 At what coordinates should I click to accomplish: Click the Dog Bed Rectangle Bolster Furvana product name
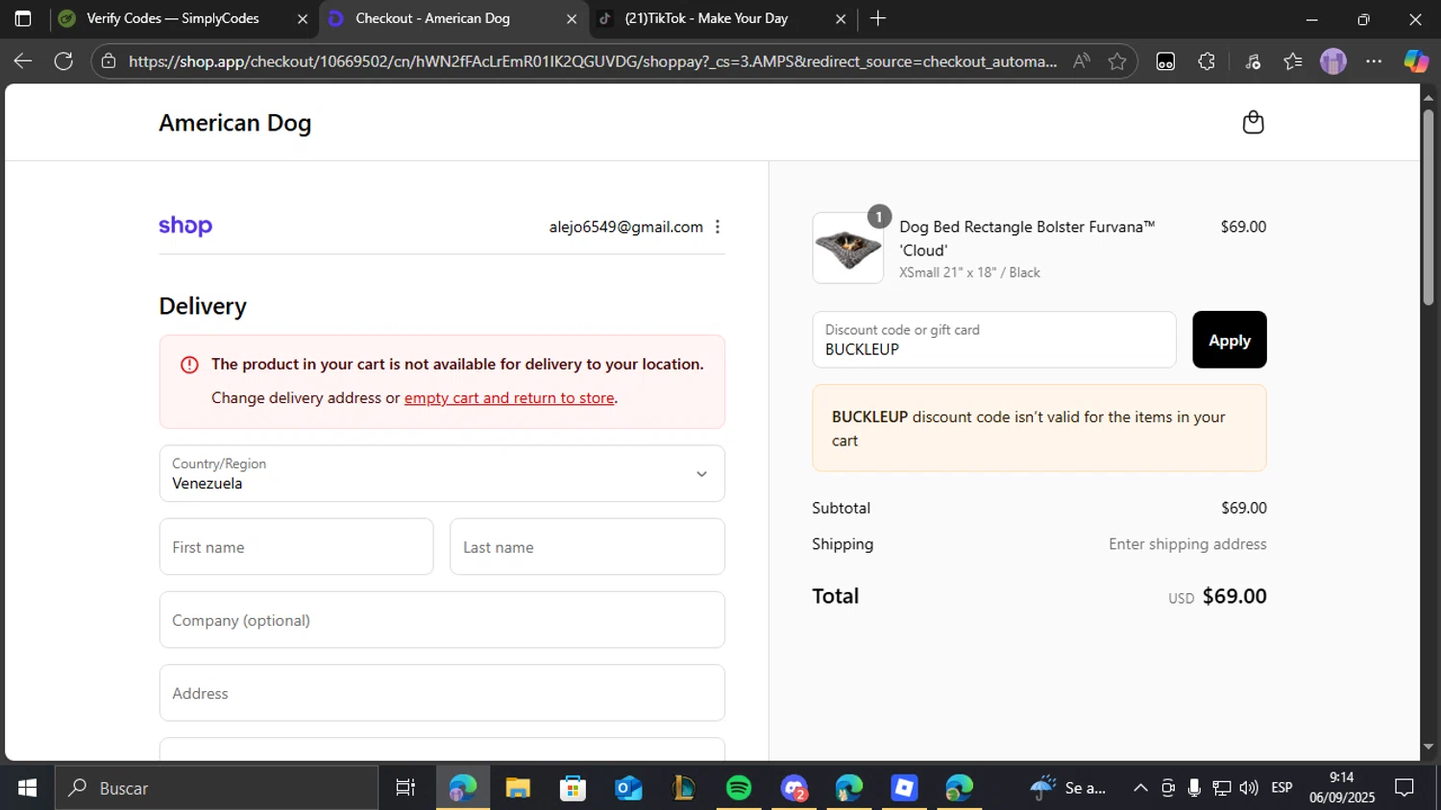pyautogui.click(x=1027, y=238)
